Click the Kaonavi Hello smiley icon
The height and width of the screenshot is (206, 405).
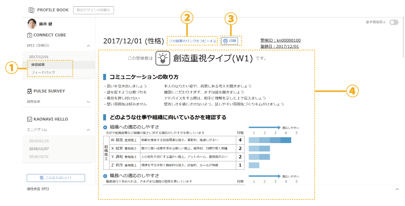pyautogui.click(x=30, y=119)
